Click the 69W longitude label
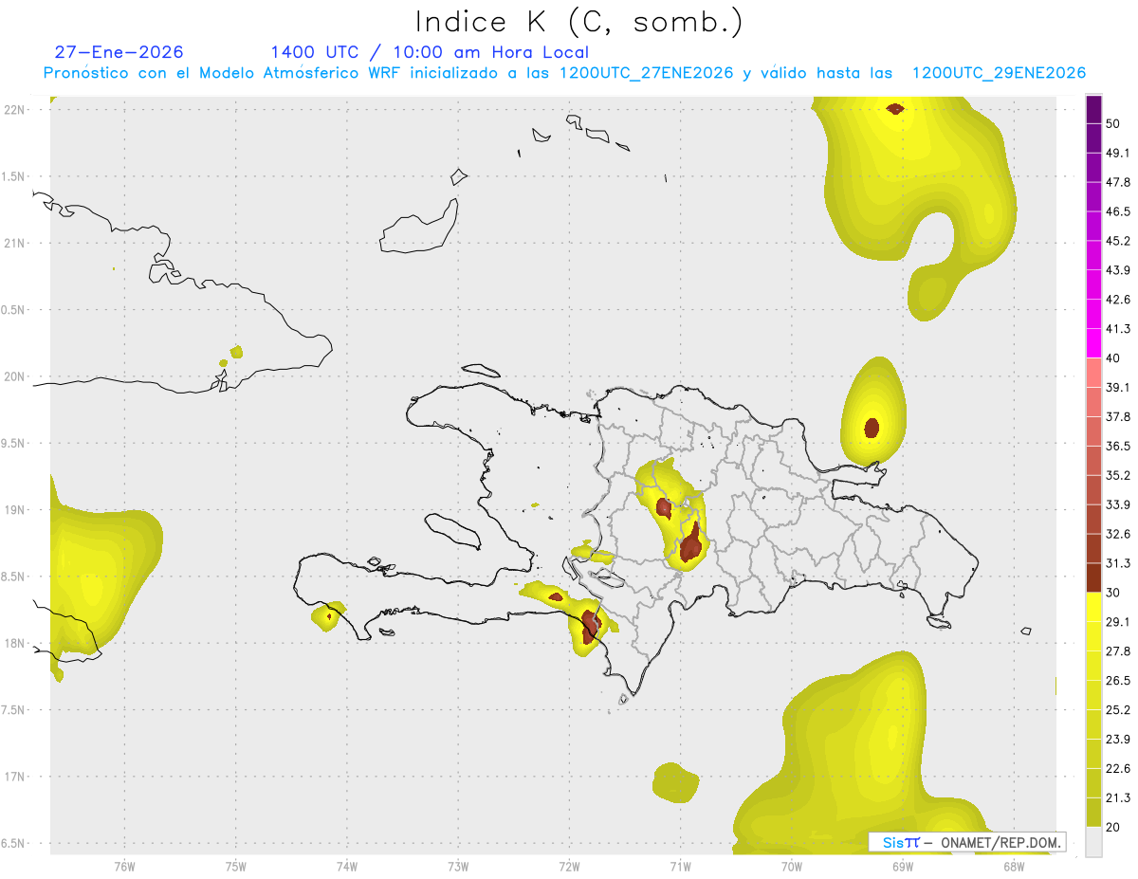 coord(903,866)
